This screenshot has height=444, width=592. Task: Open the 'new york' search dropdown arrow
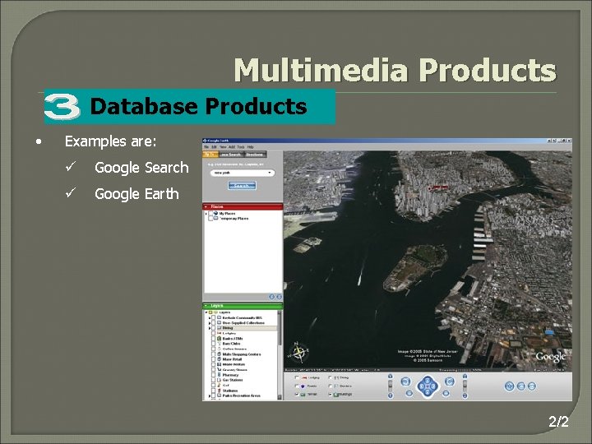coord(270,173)
